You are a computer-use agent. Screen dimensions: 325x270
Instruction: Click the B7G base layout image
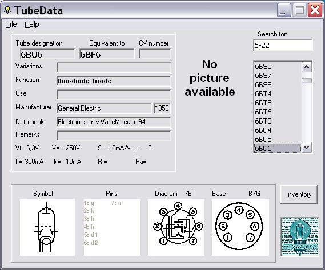[240, 227]
